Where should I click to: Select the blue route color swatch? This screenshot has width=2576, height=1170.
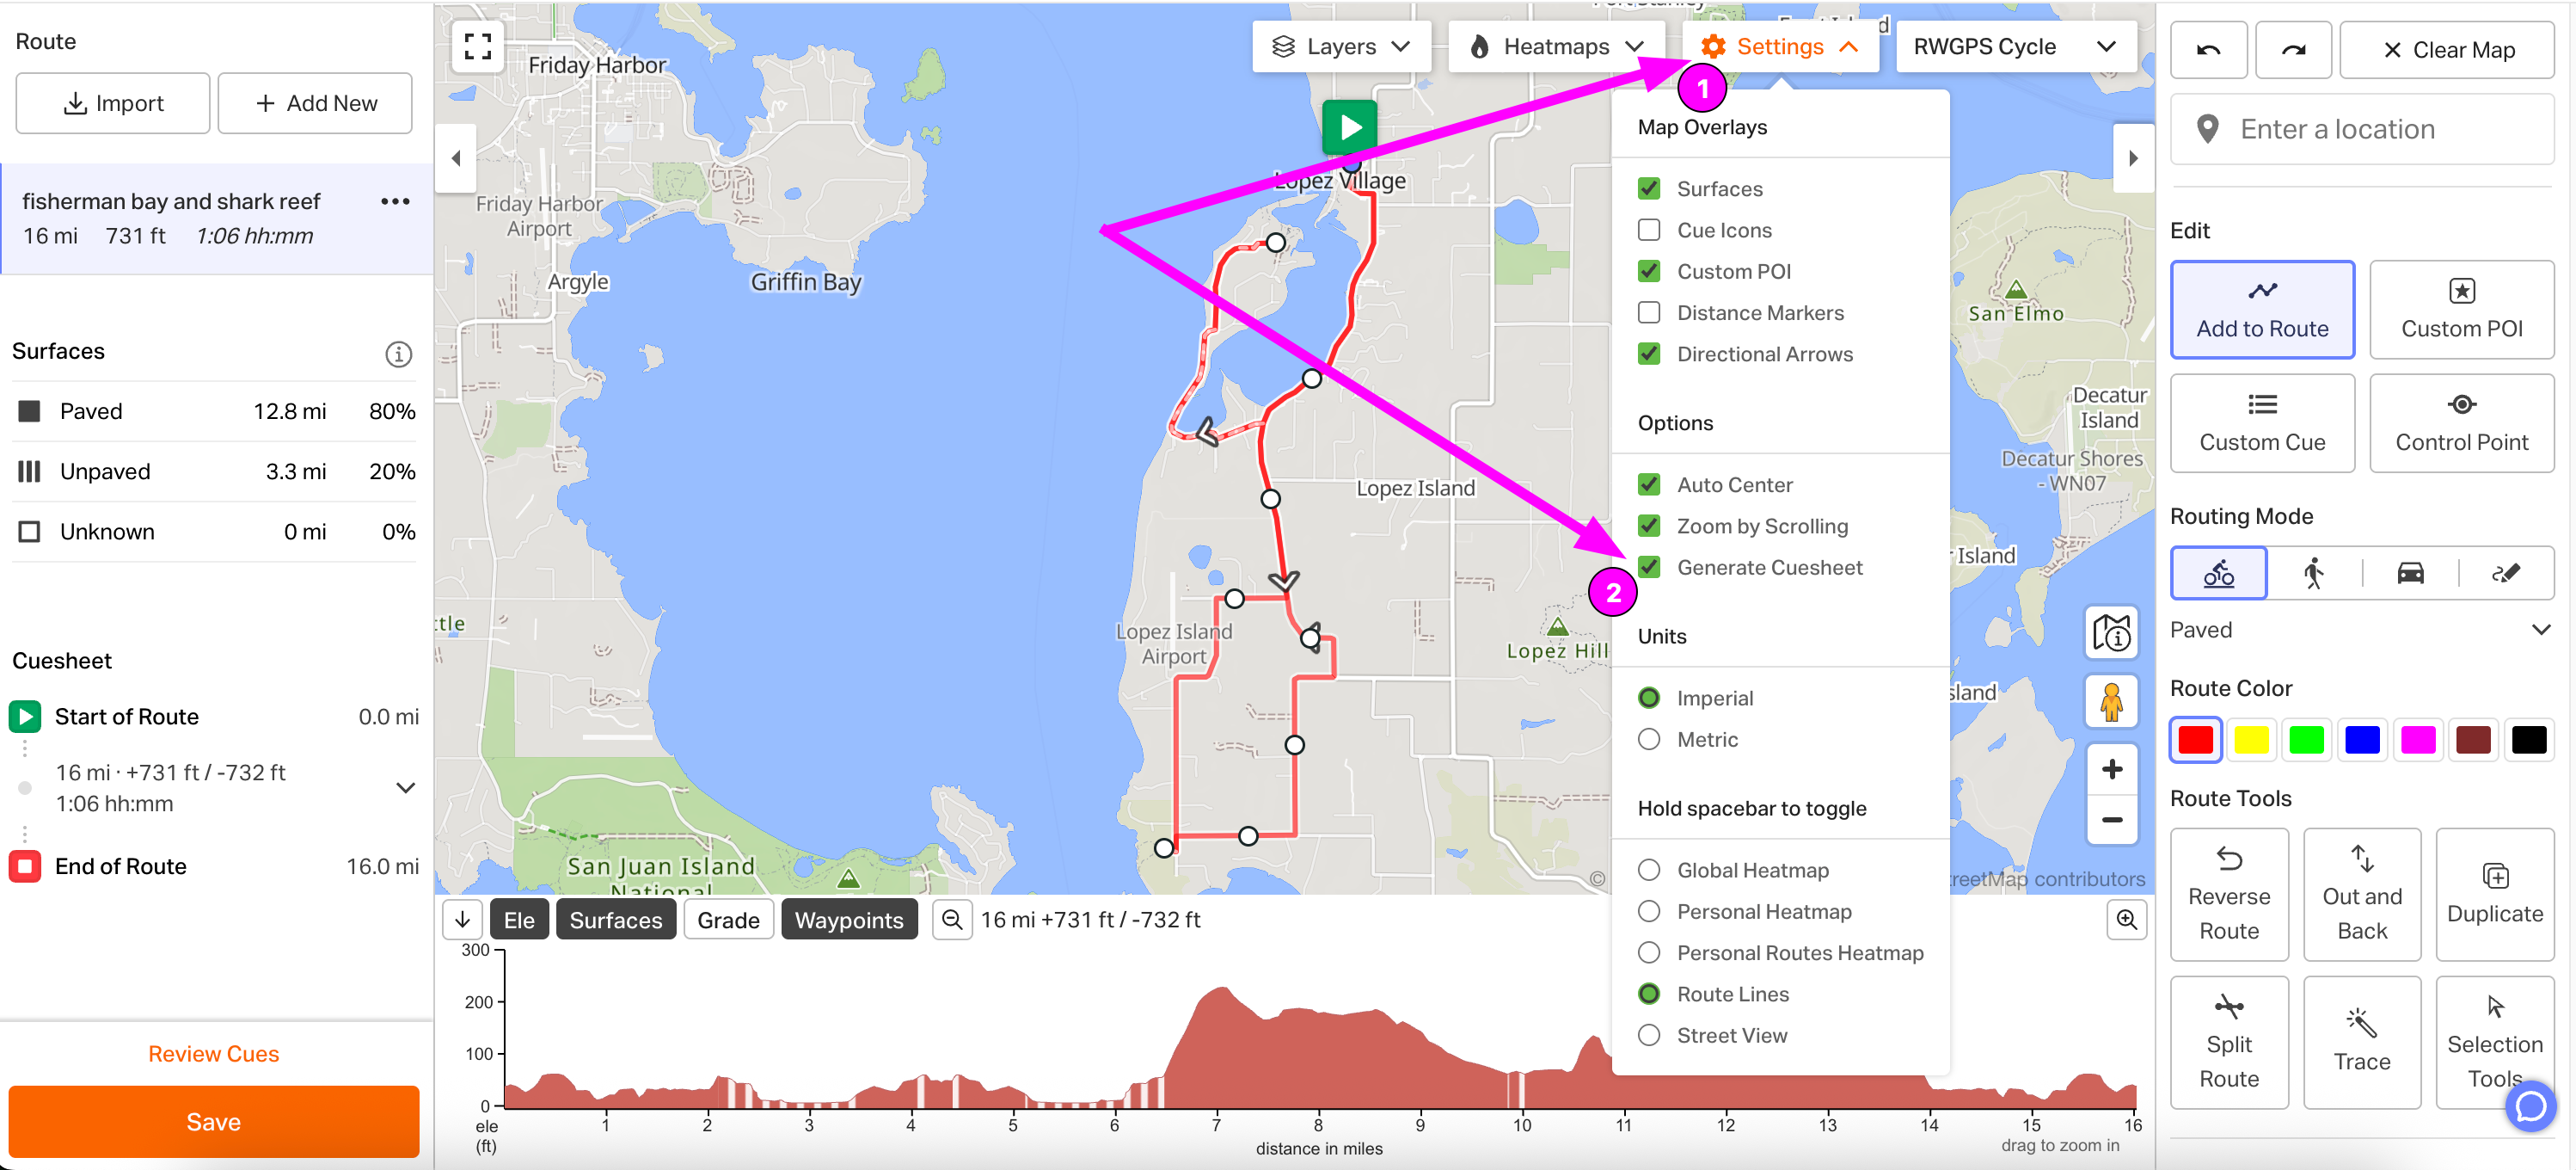[x=2362, y=739]
